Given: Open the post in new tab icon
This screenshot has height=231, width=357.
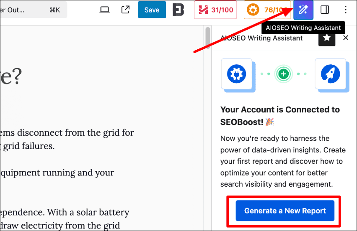Looking at the screenshot, I should [125, 10].
